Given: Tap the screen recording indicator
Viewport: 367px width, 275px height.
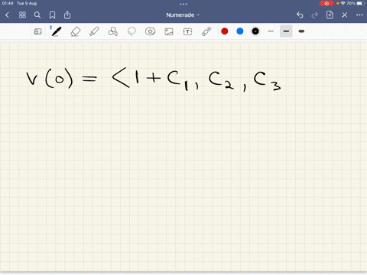Looking at the screenshot, I should [326, 3].
